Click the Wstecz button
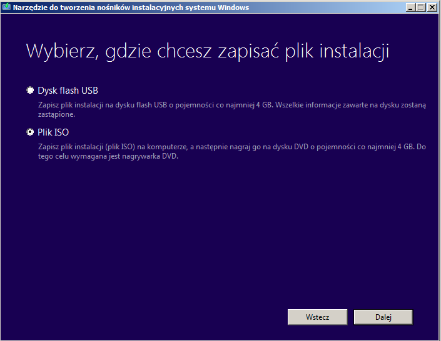This screenshot has width=441, height=341. click(x=318, y=317)
